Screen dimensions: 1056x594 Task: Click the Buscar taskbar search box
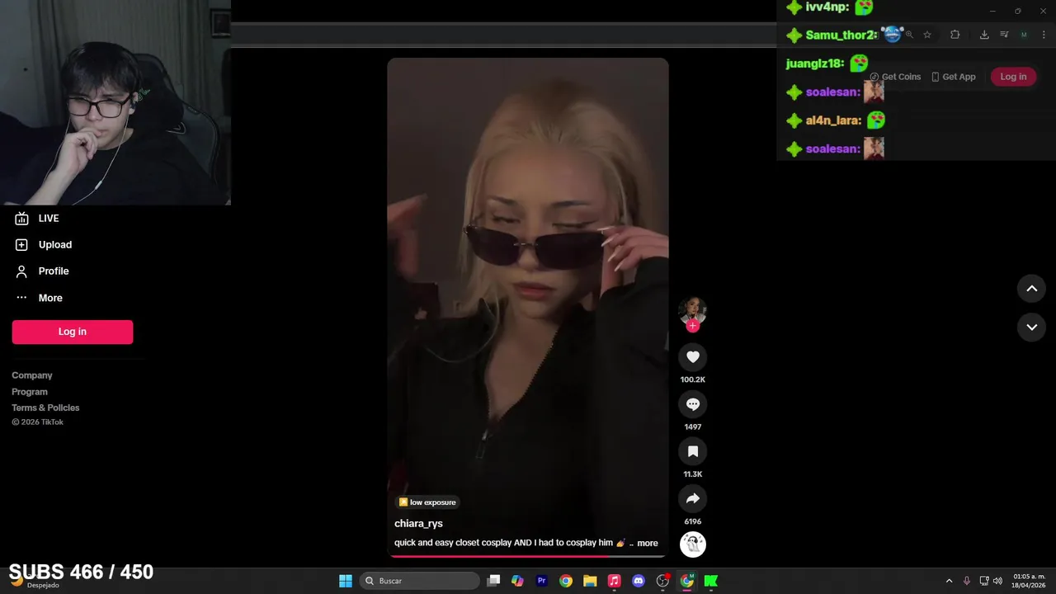pyautogui.click(x=419, y=581)
